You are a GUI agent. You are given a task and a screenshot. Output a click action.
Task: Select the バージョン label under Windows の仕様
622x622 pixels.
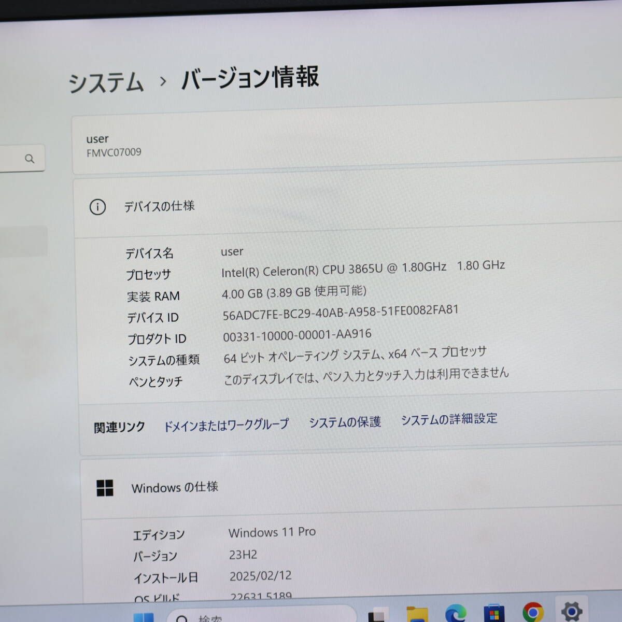(155, 557)
